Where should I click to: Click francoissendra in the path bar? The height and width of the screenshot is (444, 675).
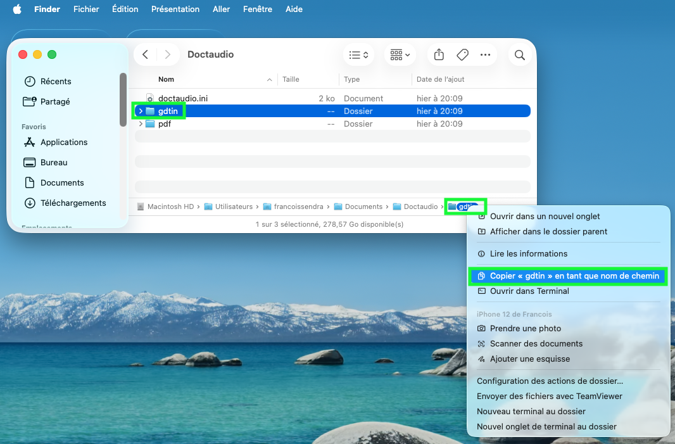coord(293,206)
